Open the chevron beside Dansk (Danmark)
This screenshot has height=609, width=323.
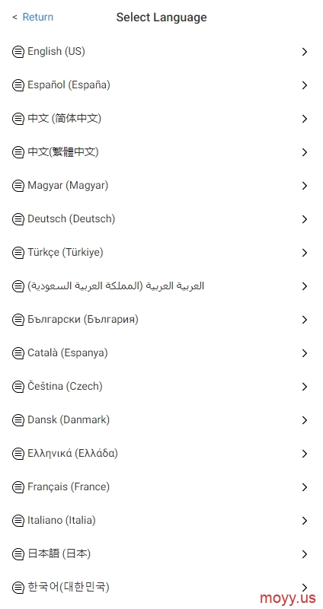pyautogui.click(x=305, y=420)
